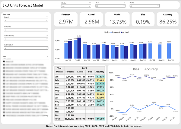Open the Brand dropdown in Filter Panel
This screenshot has width=181, height=129.
point(26,20)
